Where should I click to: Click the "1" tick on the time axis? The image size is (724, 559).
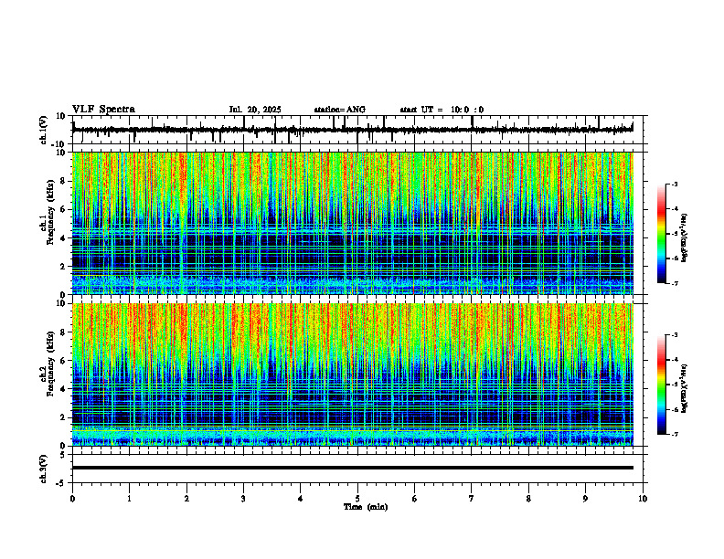point(129,499)
